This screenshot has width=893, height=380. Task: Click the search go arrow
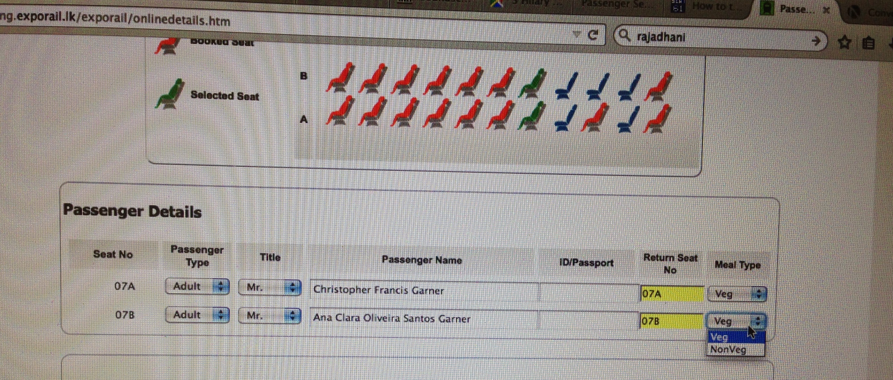(x=816, y=41)
